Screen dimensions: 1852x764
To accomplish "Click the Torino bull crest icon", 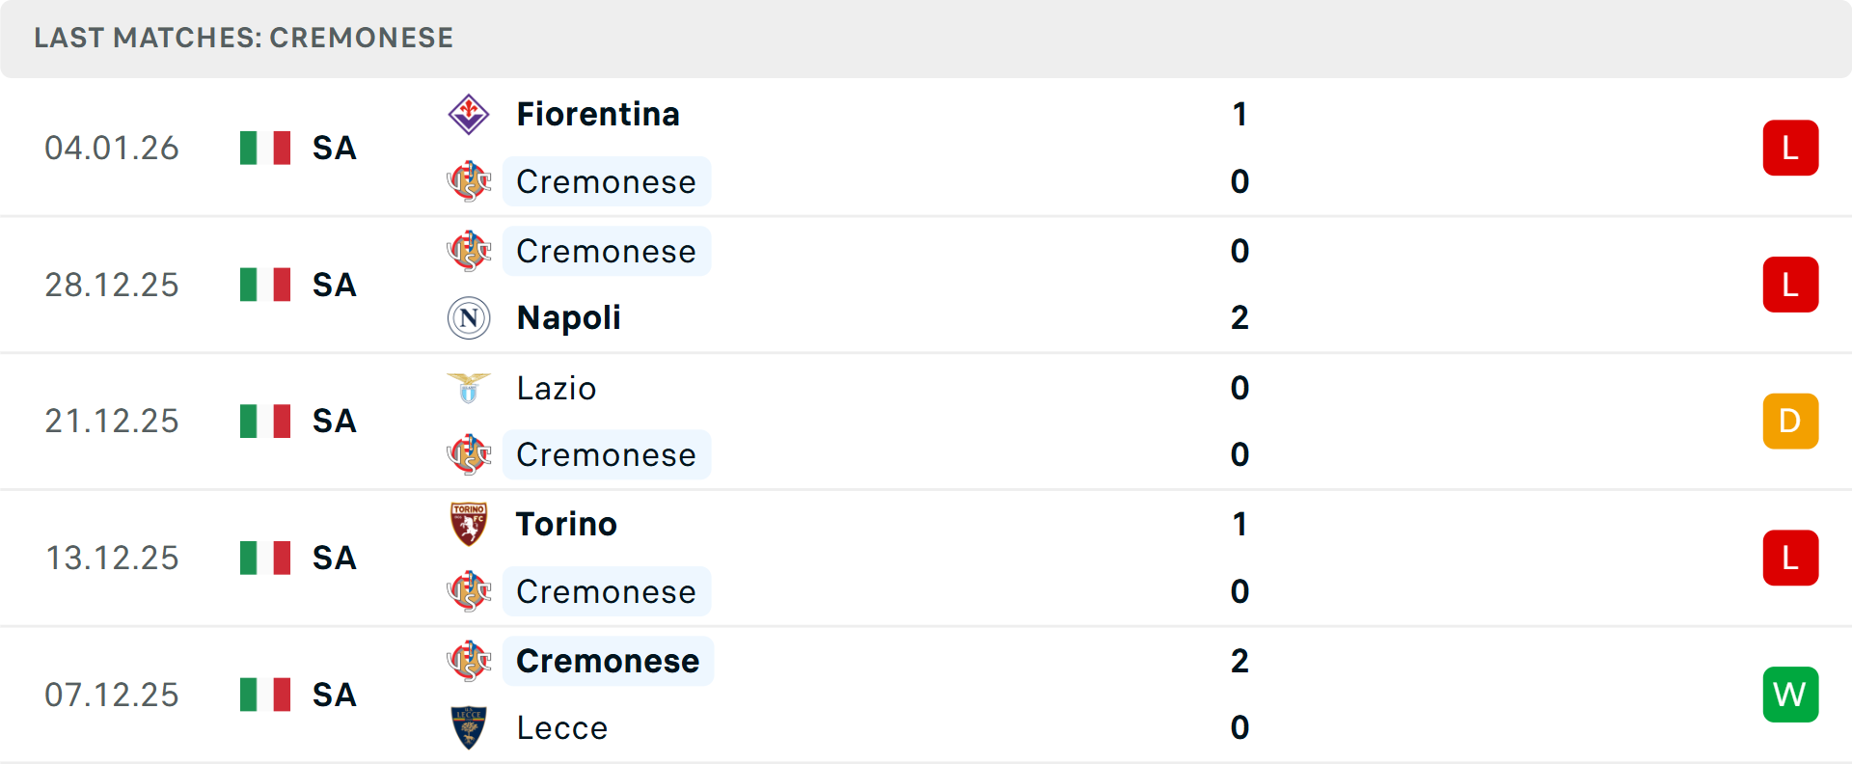I will (x=469, y=524).
